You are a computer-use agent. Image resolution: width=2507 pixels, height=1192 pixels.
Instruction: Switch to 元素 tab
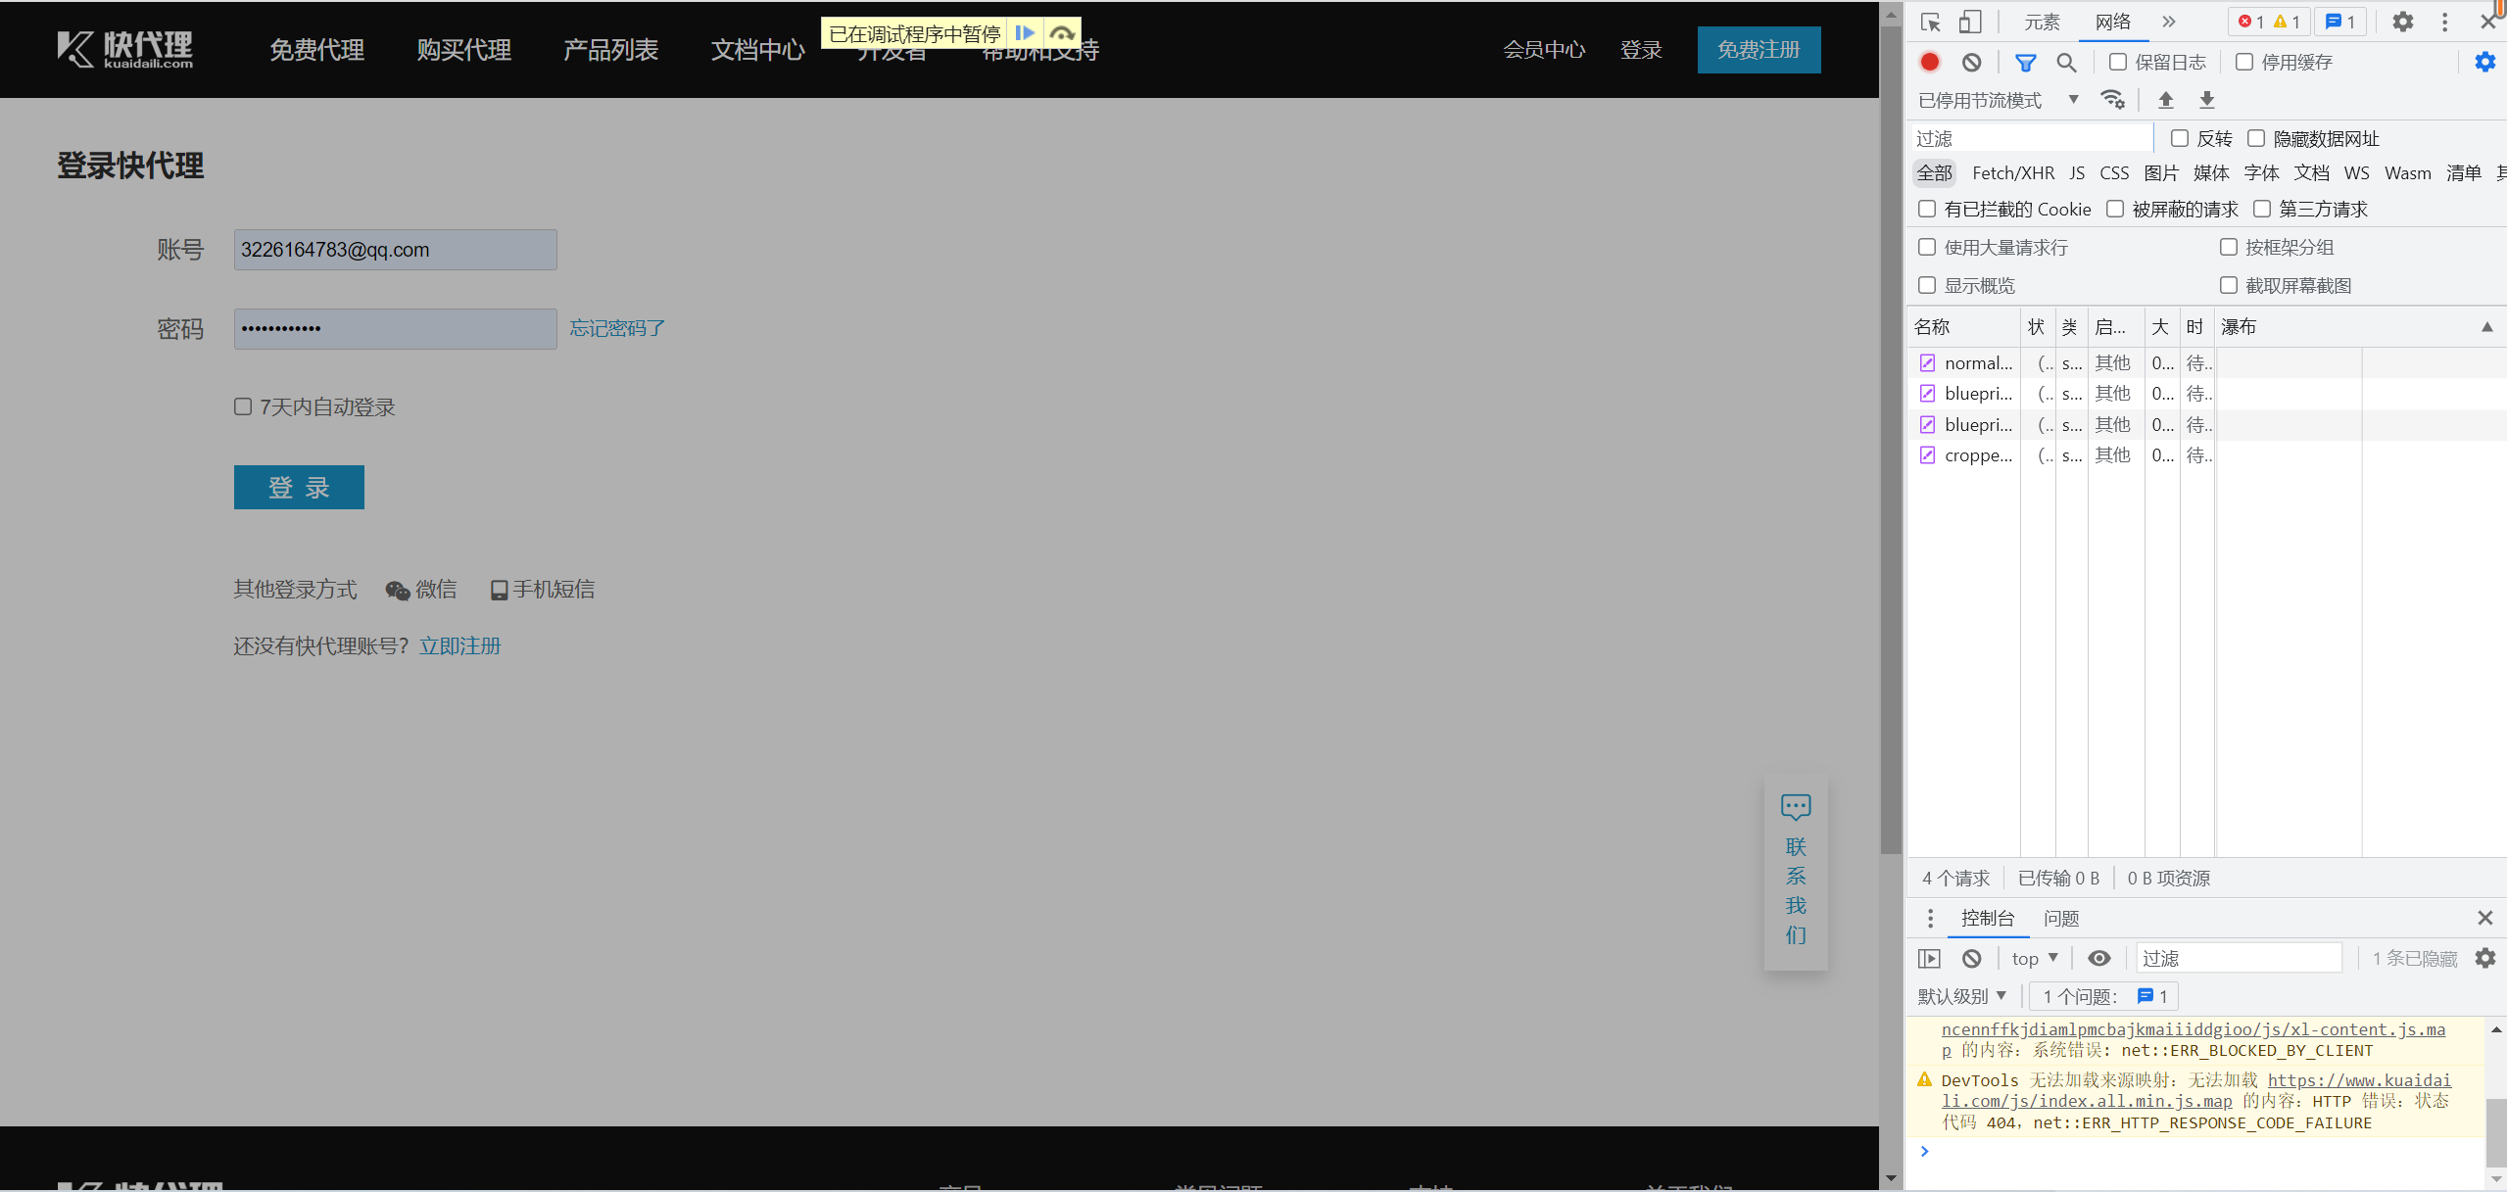2043,22
